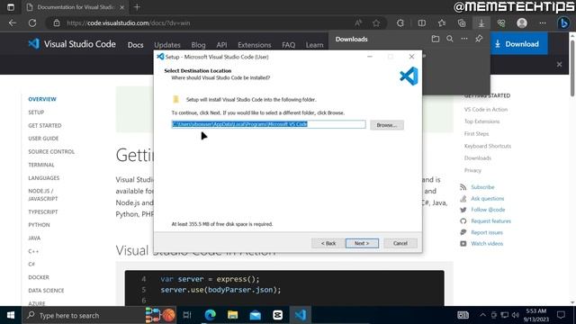Viewport: 576px width, 324px height.
Task: Open the Mail app from taskbar
Action: coord(256,315)
